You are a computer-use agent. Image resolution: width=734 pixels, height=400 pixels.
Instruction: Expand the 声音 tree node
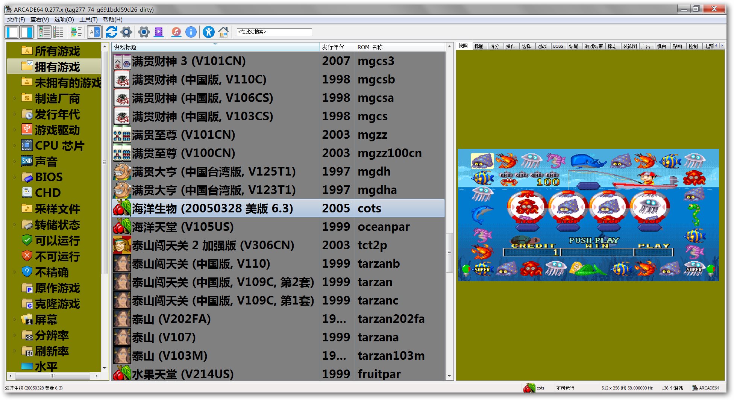(x=15, y=162)
